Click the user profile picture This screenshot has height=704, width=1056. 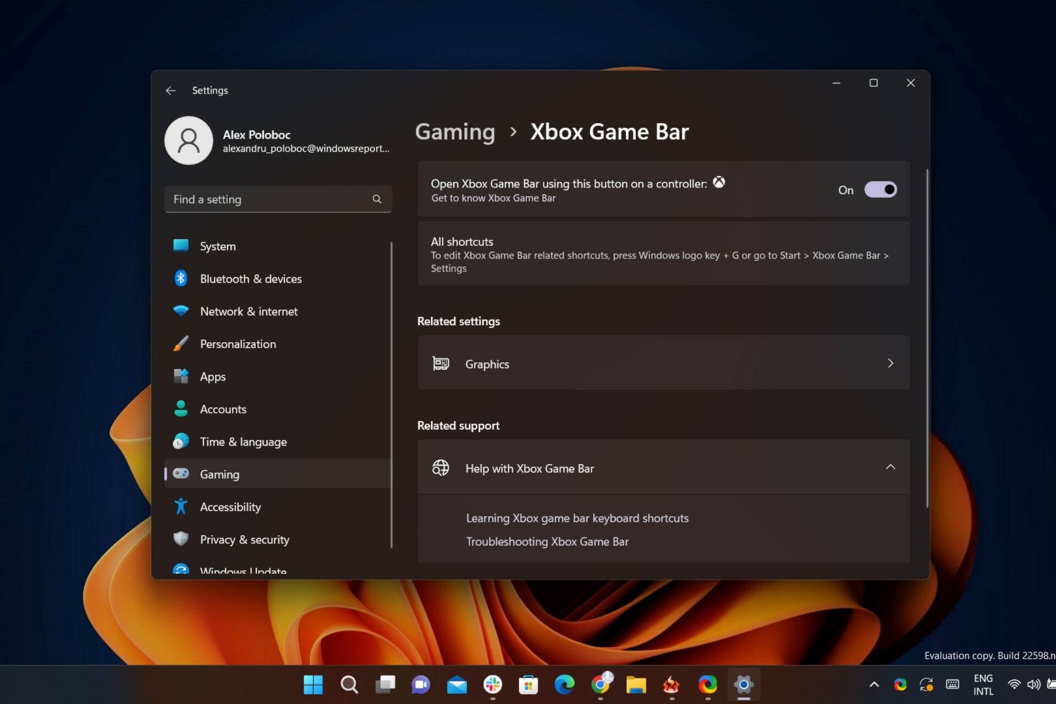[x=189, y=140]
